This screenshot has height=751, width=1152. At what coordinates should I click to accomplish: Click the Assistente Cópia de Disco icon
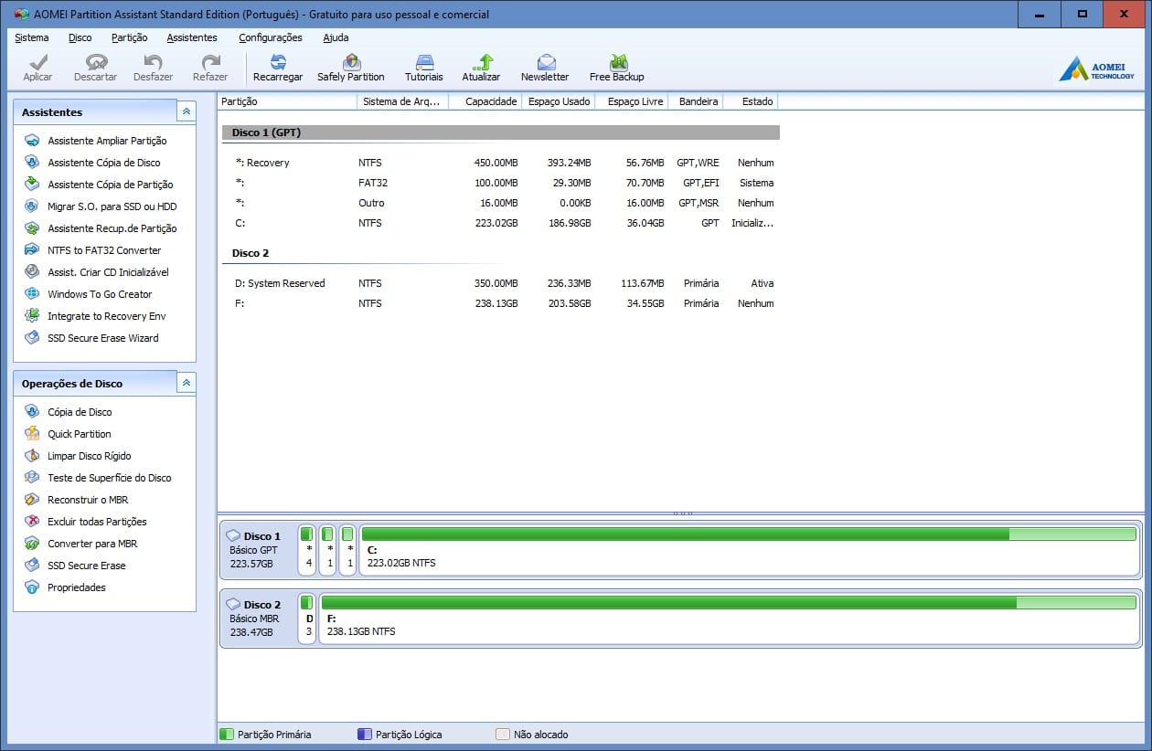[x=32, y=163]
